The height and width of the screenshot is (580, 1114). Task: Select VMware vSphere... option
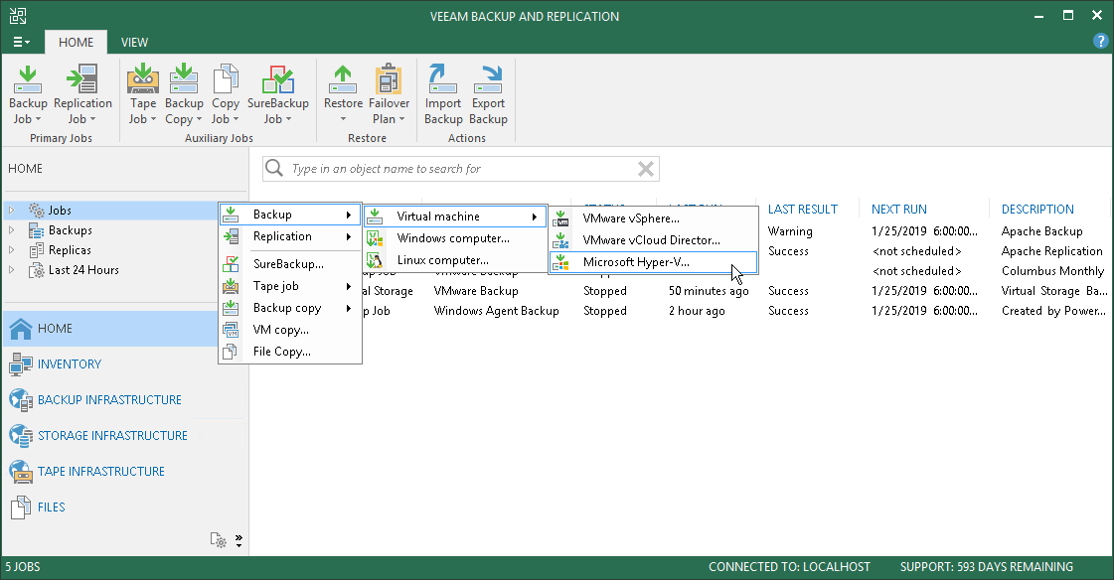tap(653, 218)
